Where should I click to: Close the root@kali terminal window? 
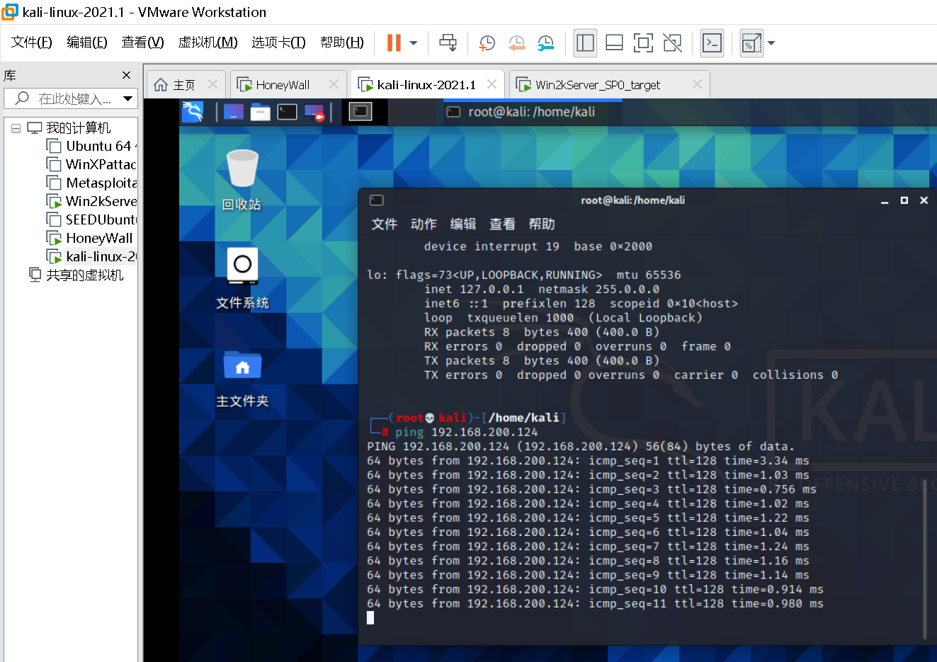924,200
